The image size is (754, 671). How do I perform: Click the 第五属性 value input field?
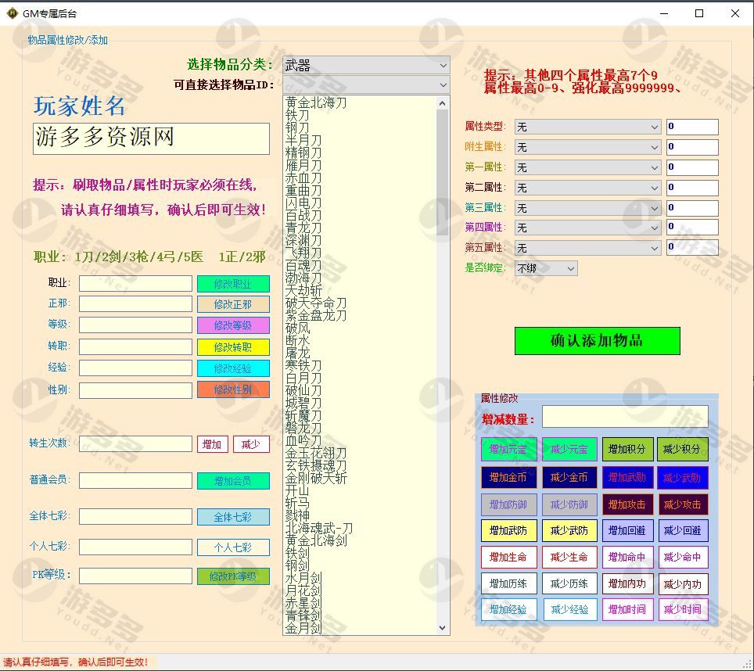[x=692, y=248]
